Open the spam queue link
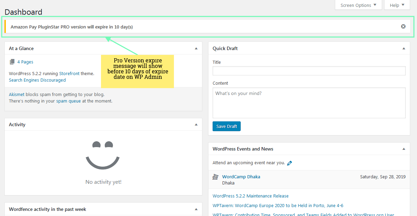Image resolution: width=417 pixels, height=216 pixels. [x=68, y=101]
